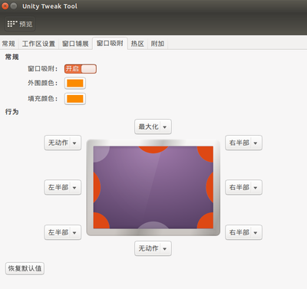
Task: Go to the 热区 tab
Action: tap(137, 44)
